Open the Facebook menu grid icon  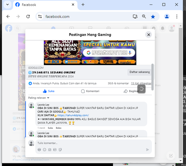pyautogui.click(x=145, y=28)
